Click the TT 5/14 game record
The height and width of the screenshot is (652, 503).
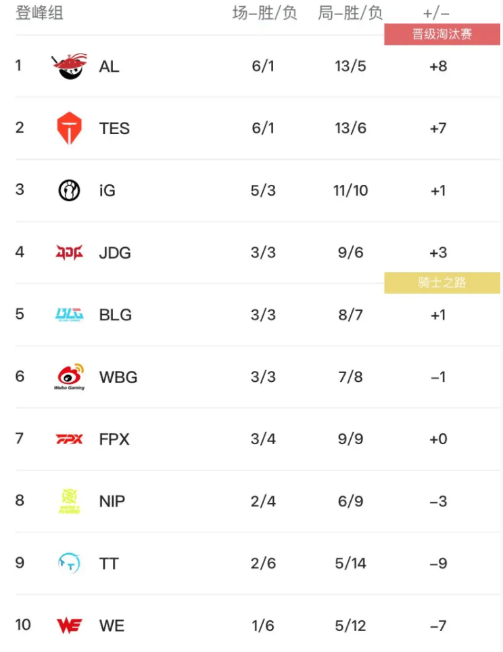coord(351,563)
